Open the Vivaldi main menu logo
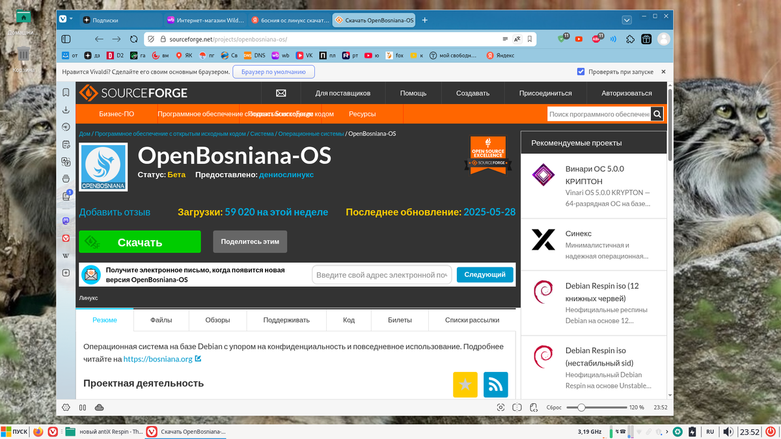Screen dimensions: 781x439 [x=63, y=20]
